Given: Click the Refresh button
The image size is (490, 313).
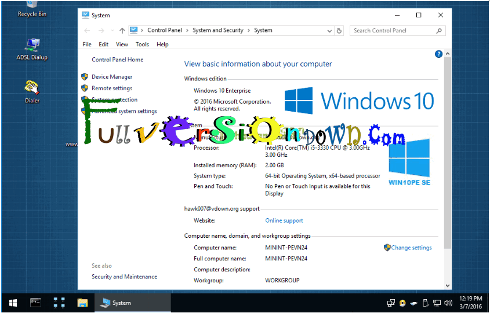Looking at the screenshot, I should (339, 31).
